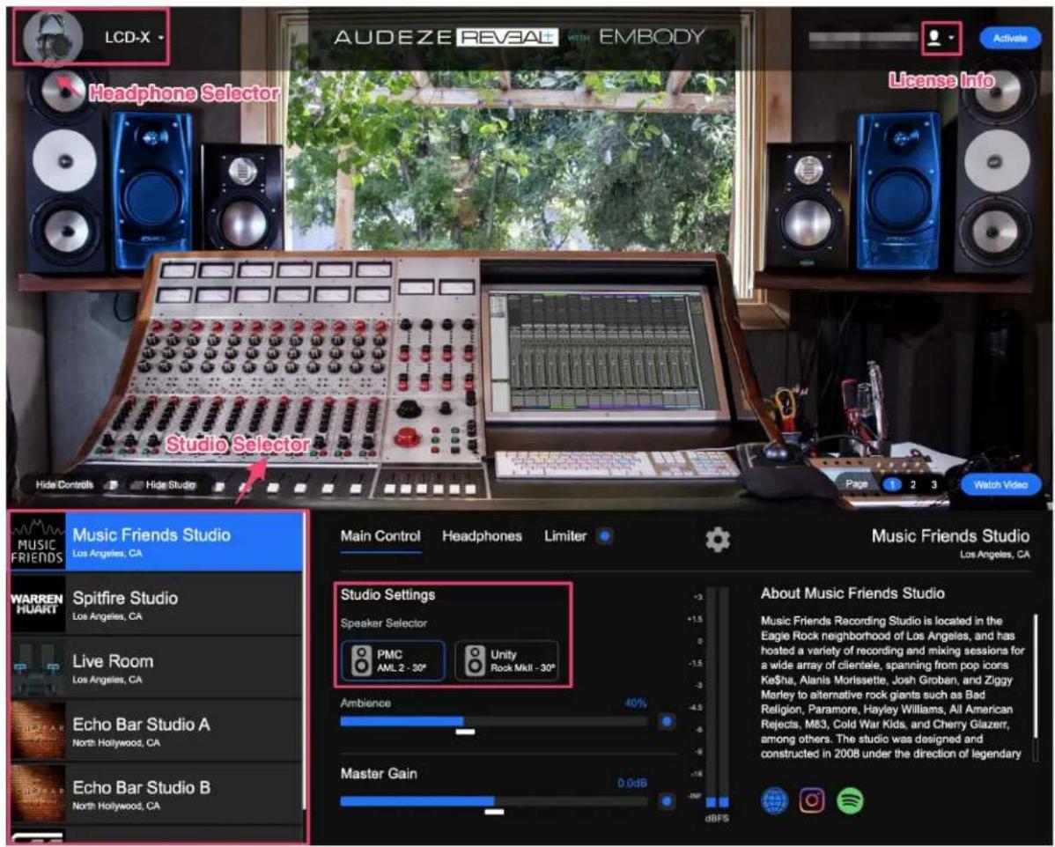Click the Echo Bar Studio B thumbnail
1055x847 pixels.
(38, 794)
